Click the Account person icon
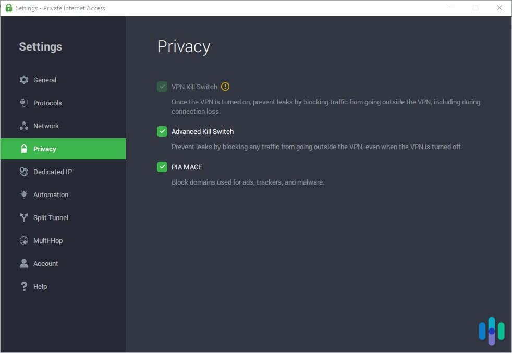This screenshot has height=353, width=512. (x=24, y=263)
